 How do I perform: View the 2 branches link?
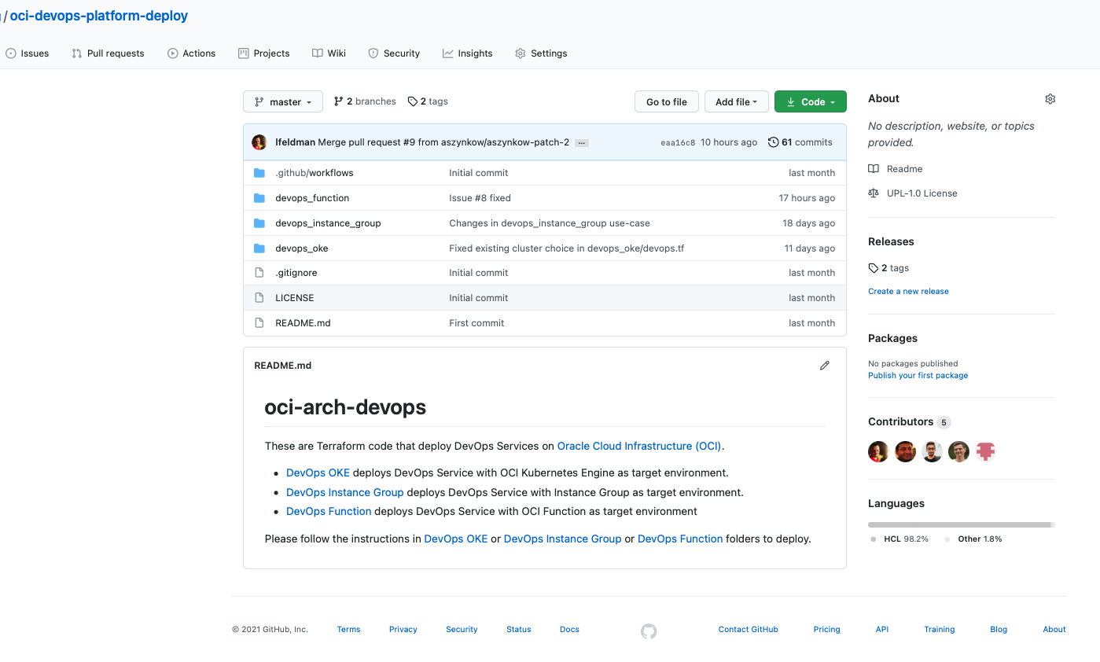tap(365, 101)
